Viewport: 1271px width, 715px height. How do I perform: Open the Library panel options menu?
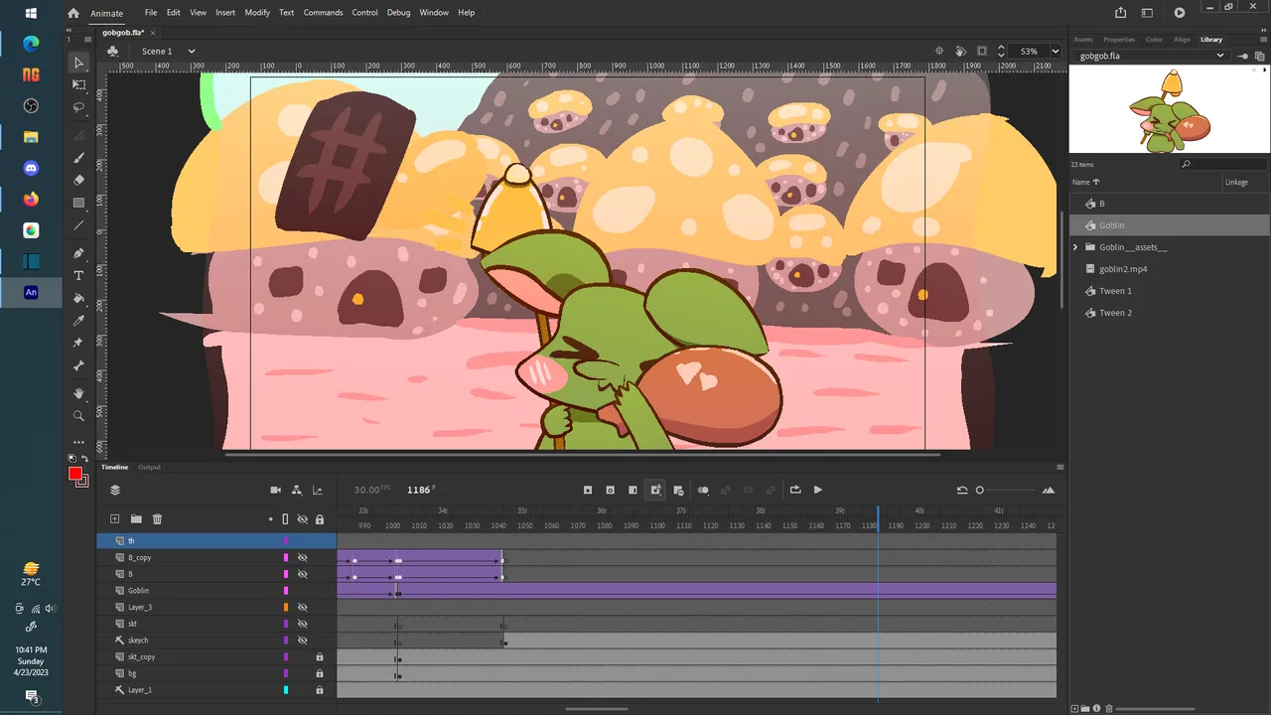click(1263, 40)
